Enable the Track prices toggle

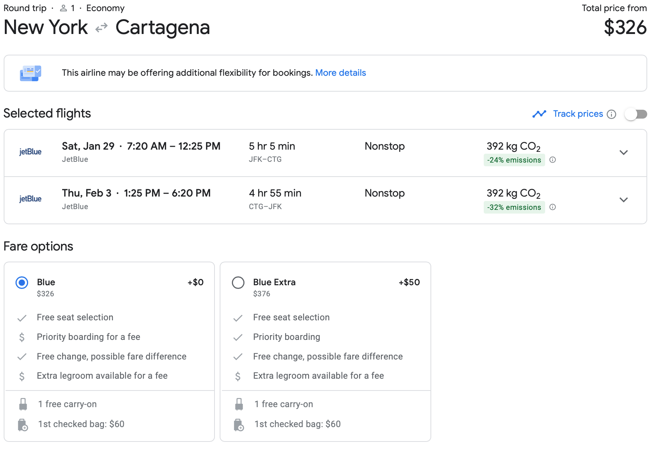[636, 114]
